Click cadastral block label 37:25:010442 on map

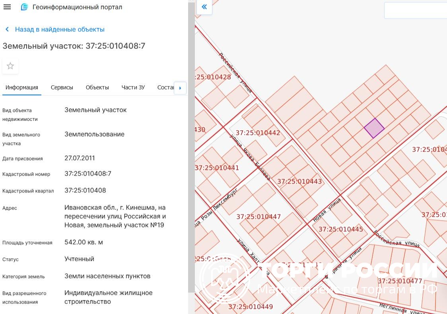[x=258, y=133]
